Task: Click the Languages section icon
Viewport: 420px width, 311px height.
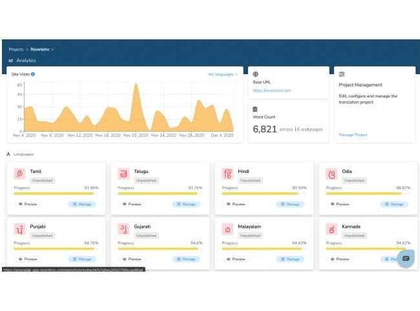Action: pyautogui.click(x=8, y=154)
